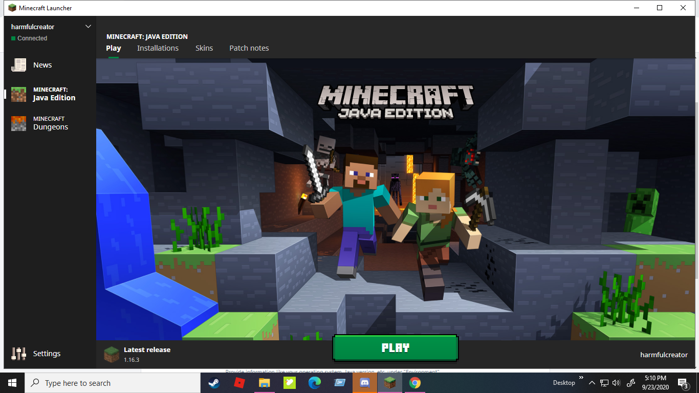Open the volume control in system tray
The width and height of the screenshot is (699, 393).
point(616,383)
